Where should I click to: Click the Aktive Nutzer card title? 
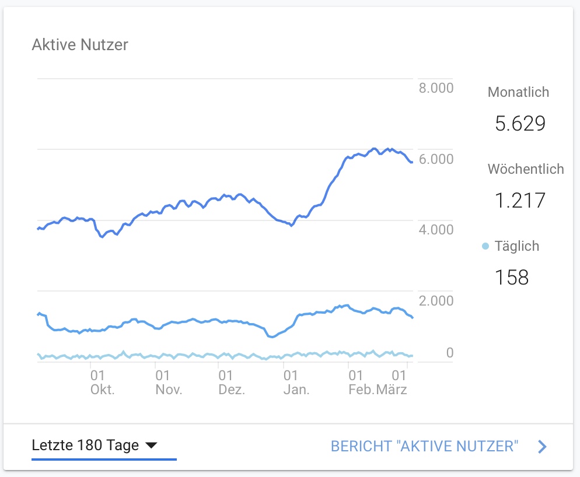[x=80, y=44]
